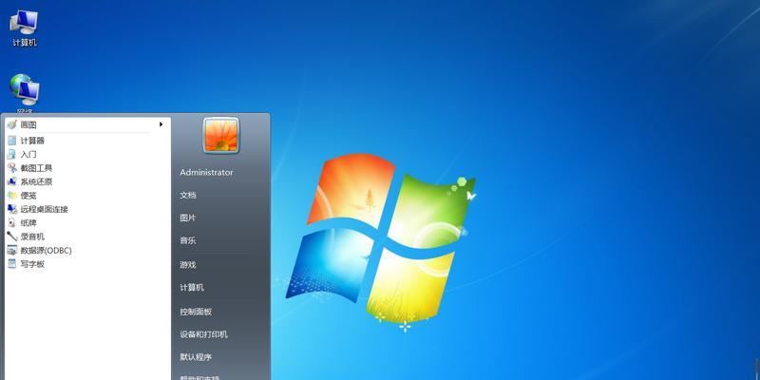Click the 计算器 calculator icon
The height and width of the screenshot is (380, 760).
(x=12, y=141)
